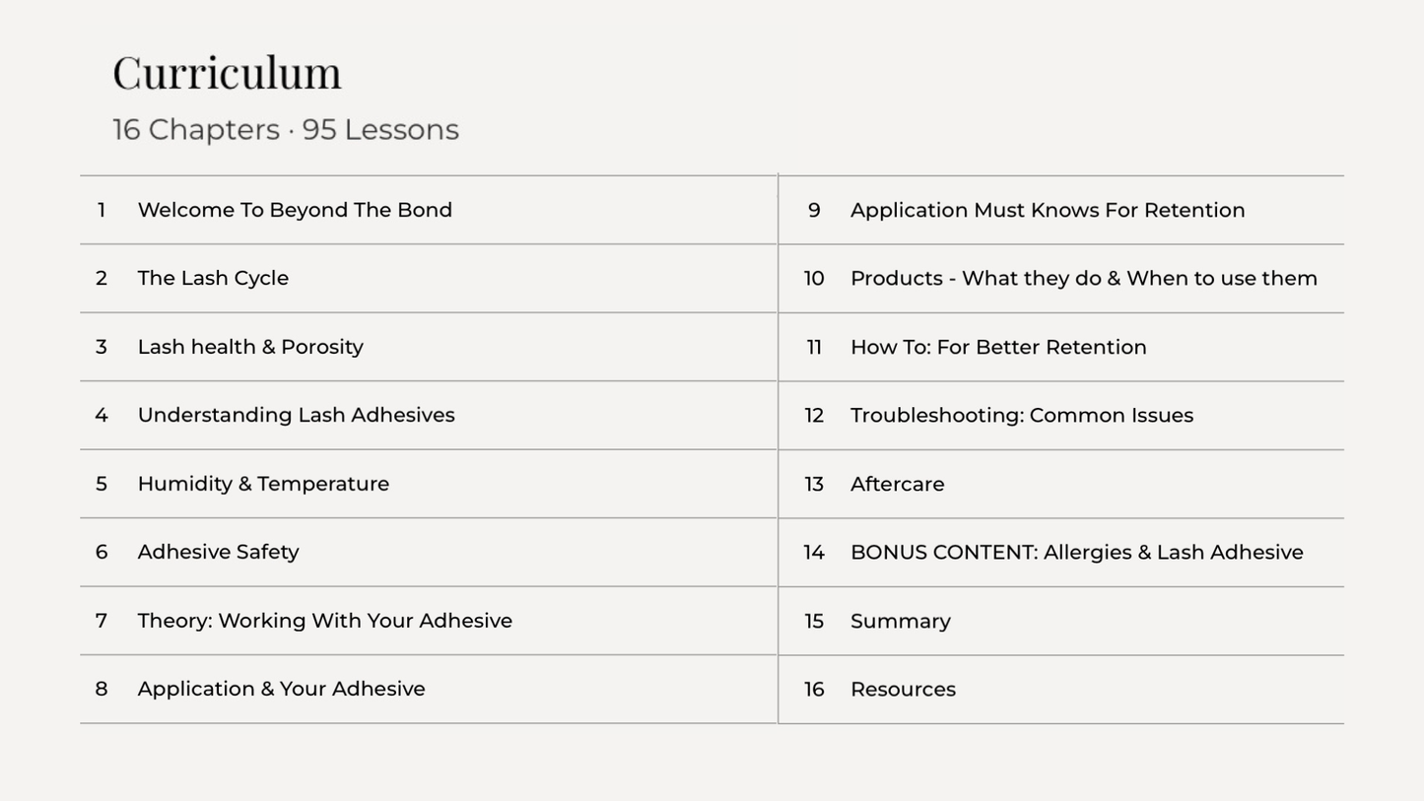
Task: Select the Adhesive Safety chapter
Action: click(x=218, y=552)
